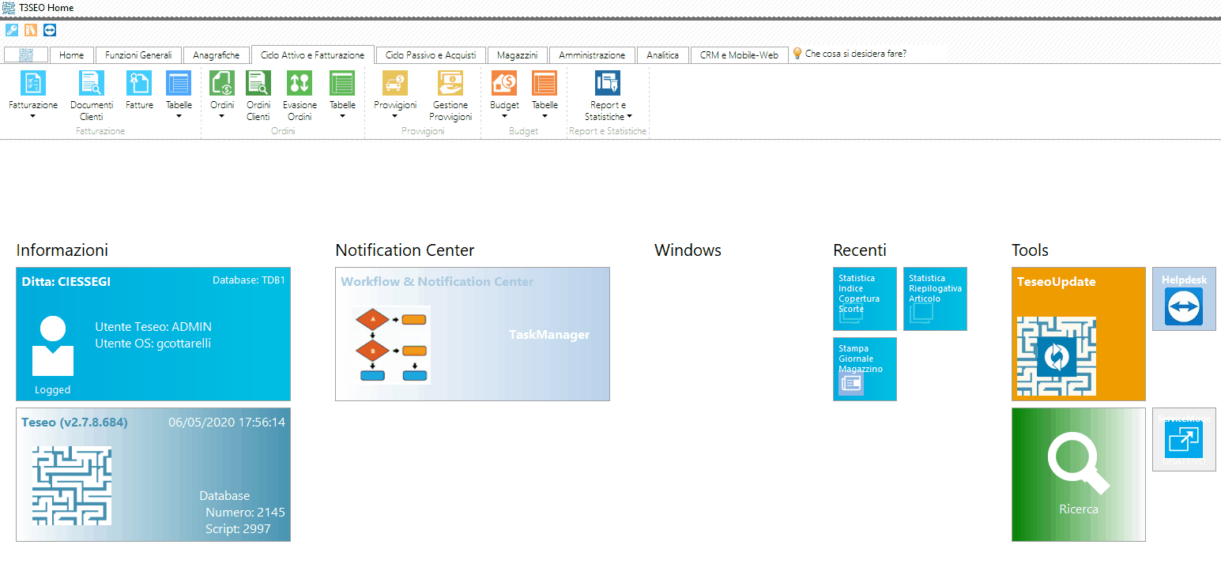Screen dimensions: 1221x586
Task: Open recent Statistica Indice Copertura Scorte tile
Action: point(865,299)
